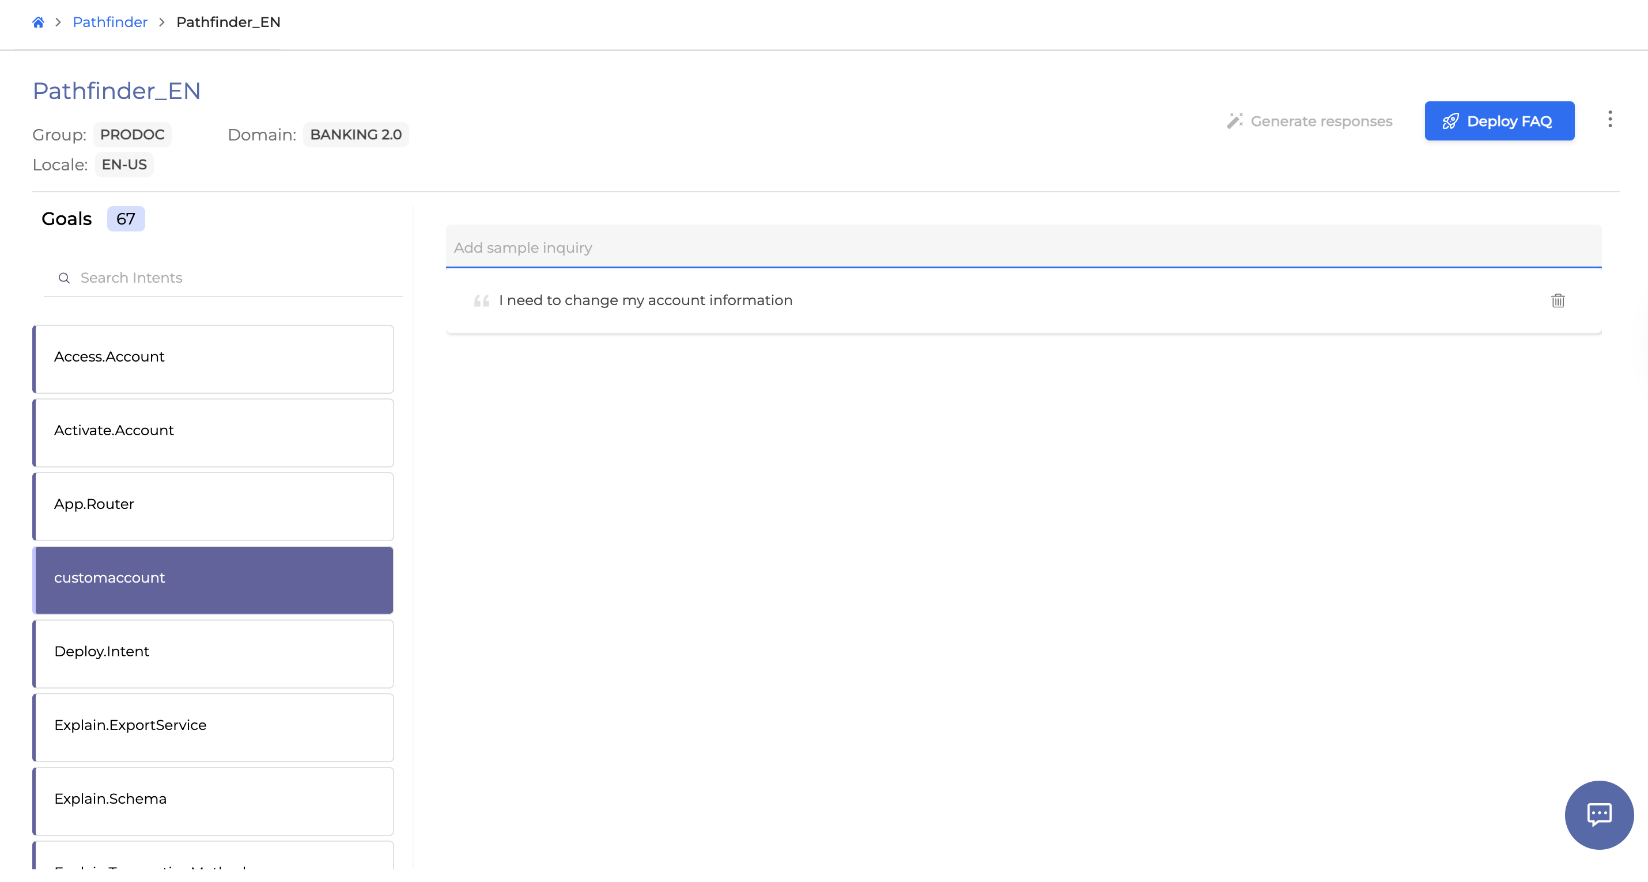The height and width of the screenshot is (882, 1648).
Task: Click the home icon in the breadcrumb
Action: (38, 22)
